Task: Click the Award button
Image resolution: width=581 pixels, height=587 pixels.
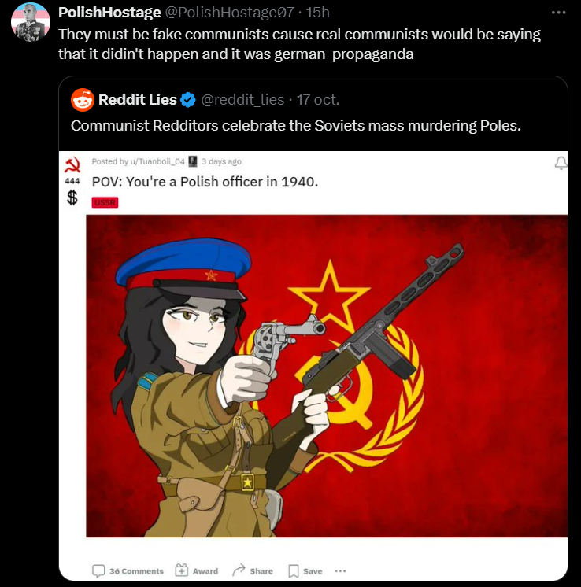Action: (x=197, y=571)
